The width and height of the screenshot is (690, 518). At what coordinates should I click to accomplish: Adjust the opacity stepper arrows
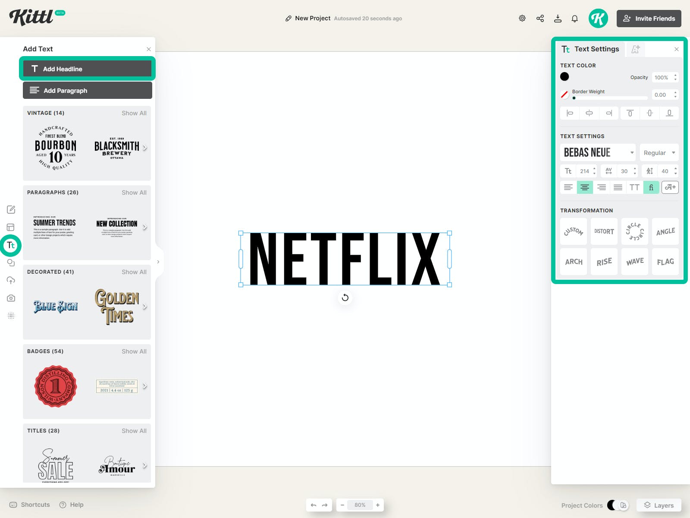pyautogui.click(x=675, y=77)
